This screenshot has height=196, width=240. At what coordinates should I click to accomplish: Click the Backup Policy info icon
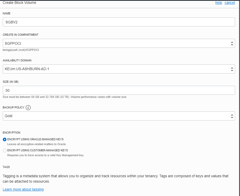pos(28,107)
